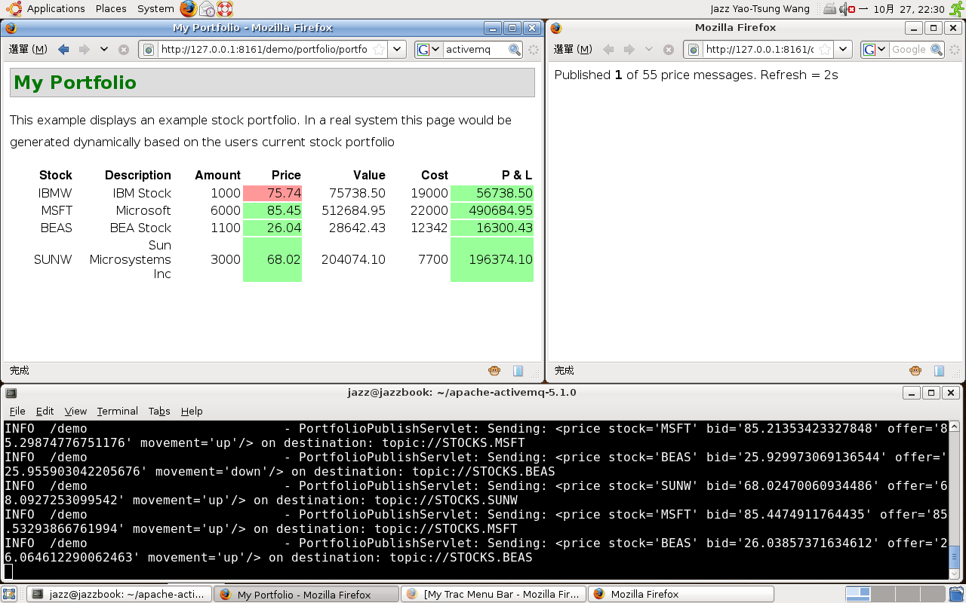Open the 選單 menu in right Firefox window
966x603 pixels.
[573, 50]
